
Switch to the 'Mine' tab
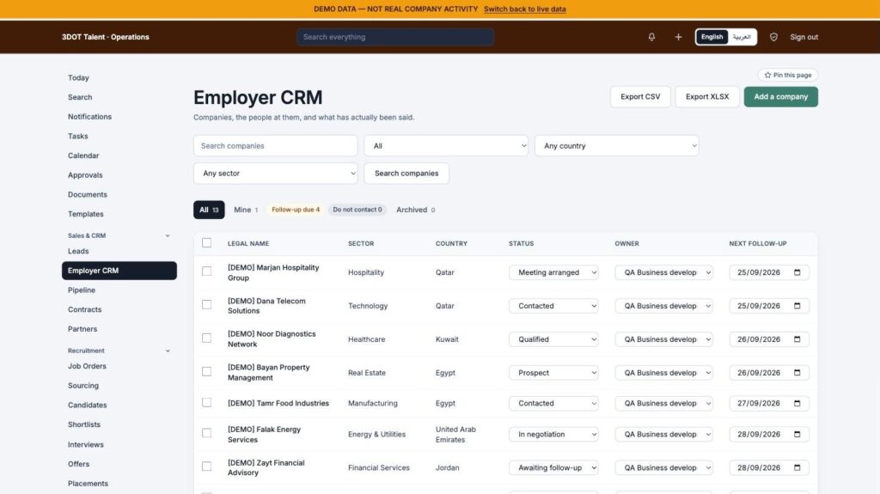246,210
